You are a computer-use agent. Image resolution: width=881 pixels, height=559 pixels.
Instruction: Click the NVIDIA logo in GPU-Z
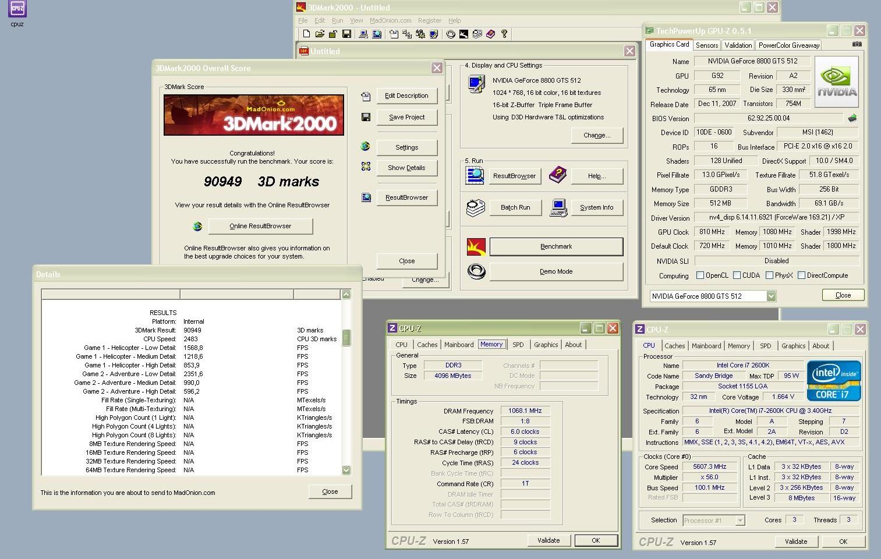837,82
